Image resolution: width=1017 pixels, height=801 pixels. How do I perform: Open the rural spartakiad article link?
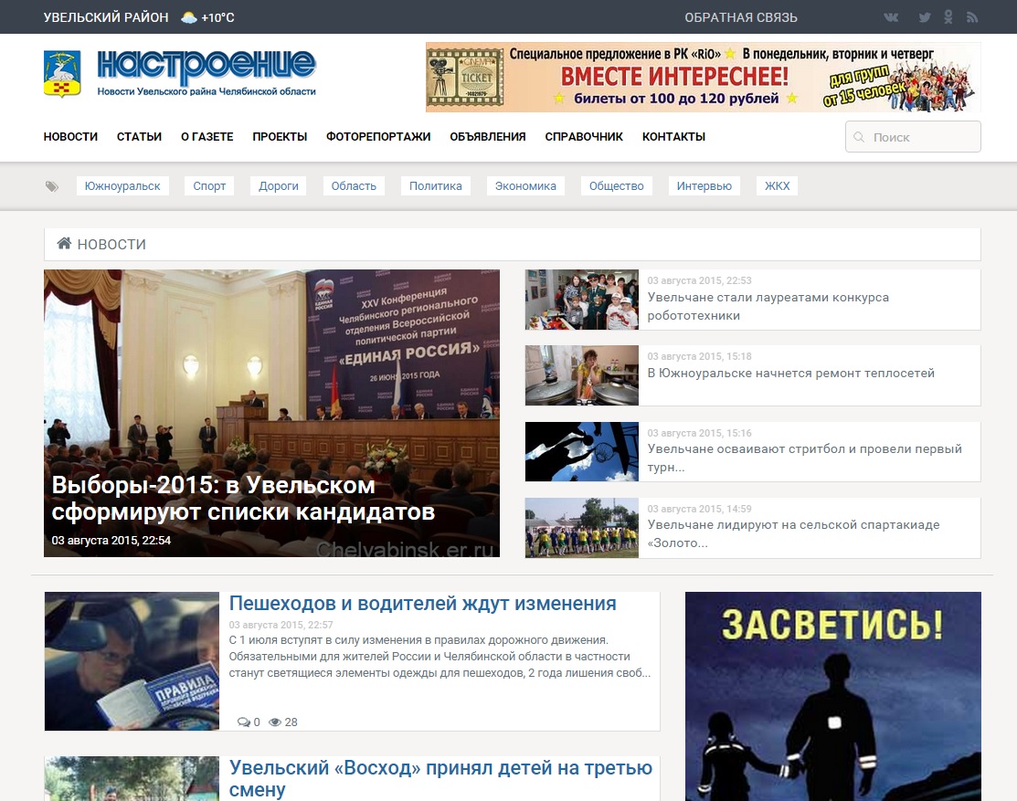(x=793, y=533)
